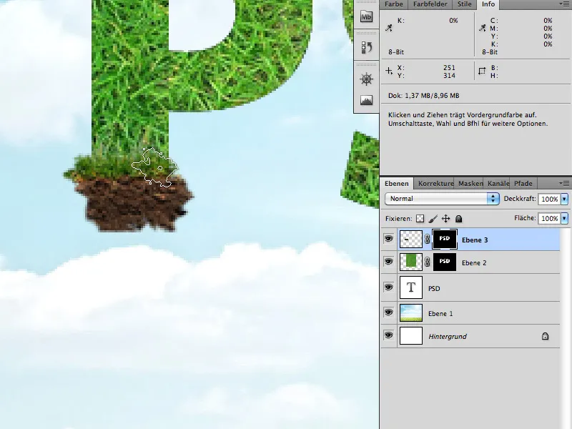Screen dimensions: 572x429
Task: Click the X coordinate value 251
Action: pyautogui.click(x=449, y=68)
